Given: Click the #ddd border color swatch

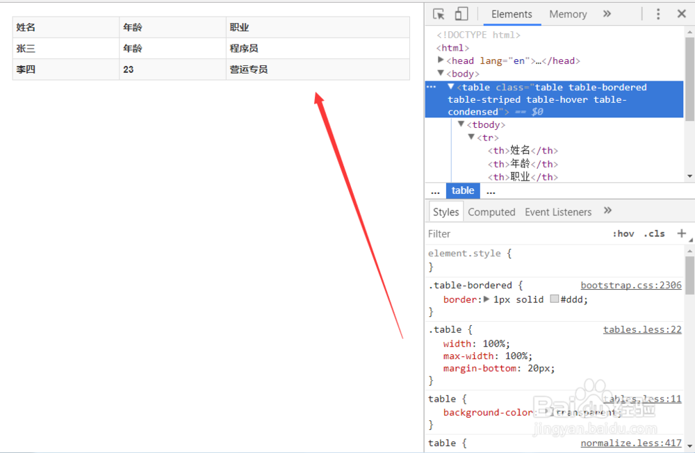Looking at the screenshot, I should [x=555, y=299].
